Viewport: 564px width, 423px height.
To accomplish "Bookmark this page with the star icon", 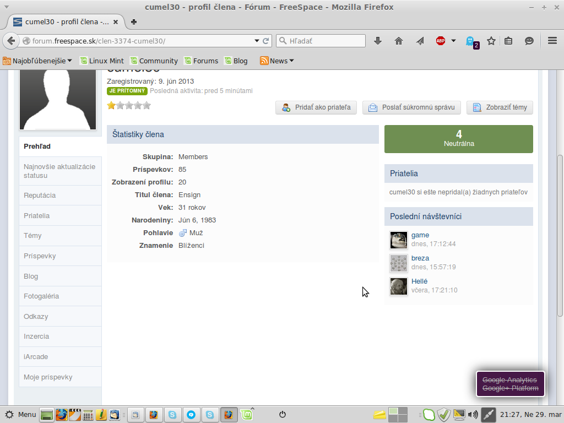I will [x=491, y=41].
